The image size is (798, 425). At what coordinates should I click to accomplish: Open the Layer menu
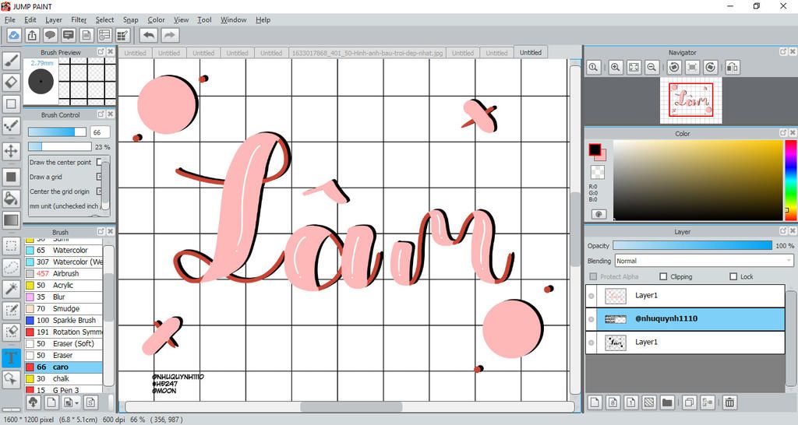click(x=54, y=19)
